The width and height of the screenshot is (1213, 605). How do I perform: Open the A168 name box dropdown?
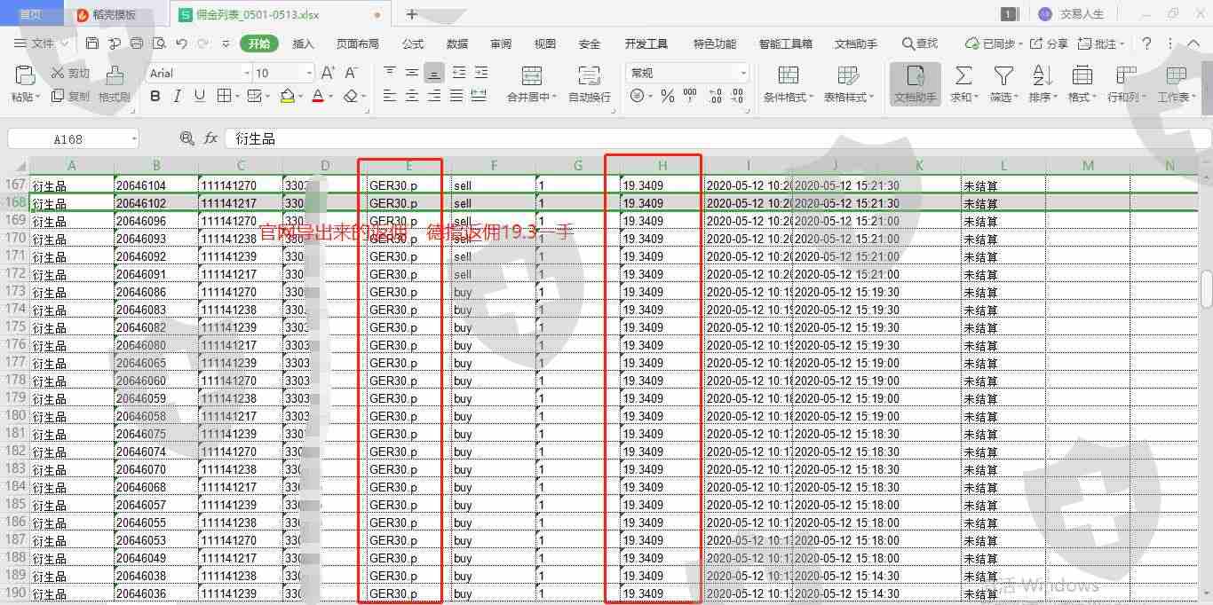134,138
